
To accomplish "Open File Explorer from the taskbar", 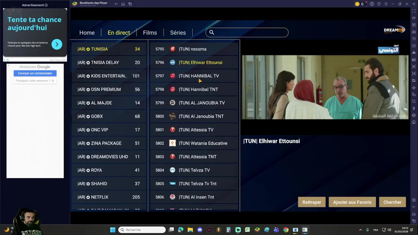I will pos(190,230).
